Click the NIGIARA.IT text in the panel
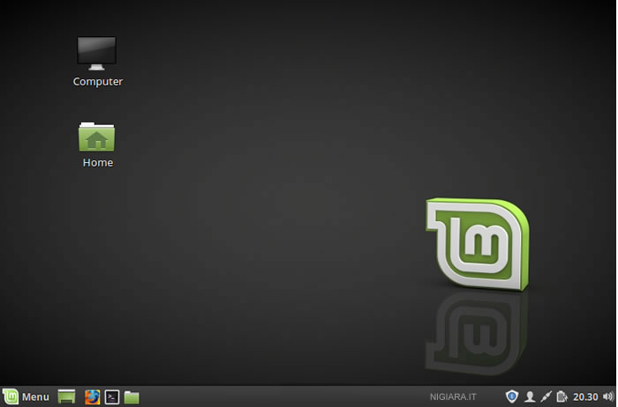 coord(455,397)
